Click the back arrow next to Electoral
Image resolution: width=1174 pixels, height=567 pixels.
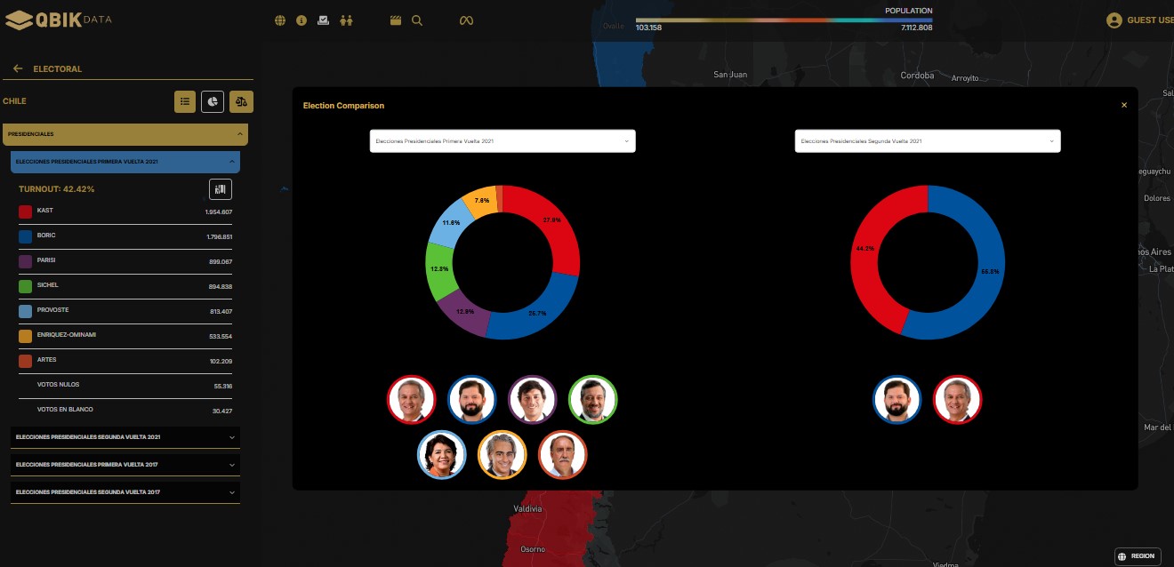click(x=18, y=68)
